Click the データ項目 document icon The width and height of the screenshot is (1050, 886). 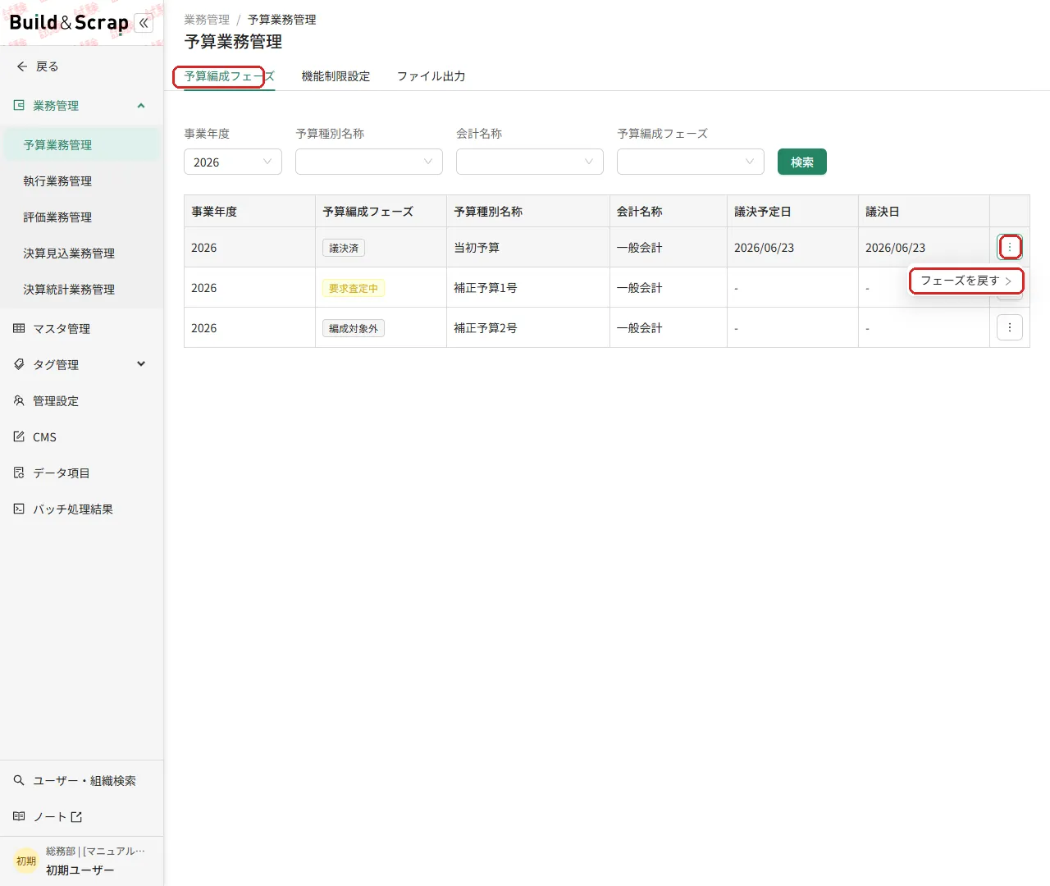pos(19,473)
